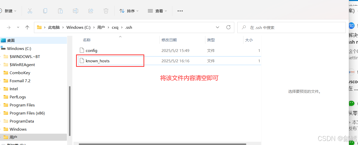Sort by the 修改日期 column header
Image resolution: width=358 pixels, height=145 pixels.
169,40
